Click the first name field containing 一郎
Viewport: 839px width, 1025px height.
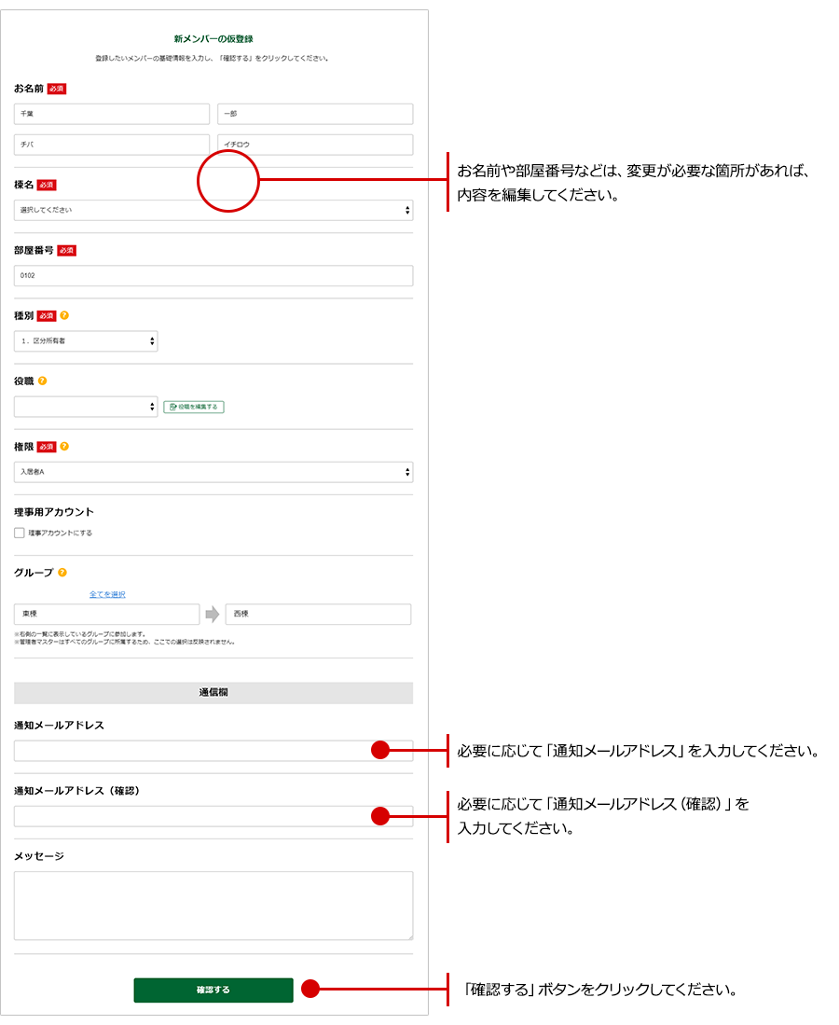tap(315, 114)
